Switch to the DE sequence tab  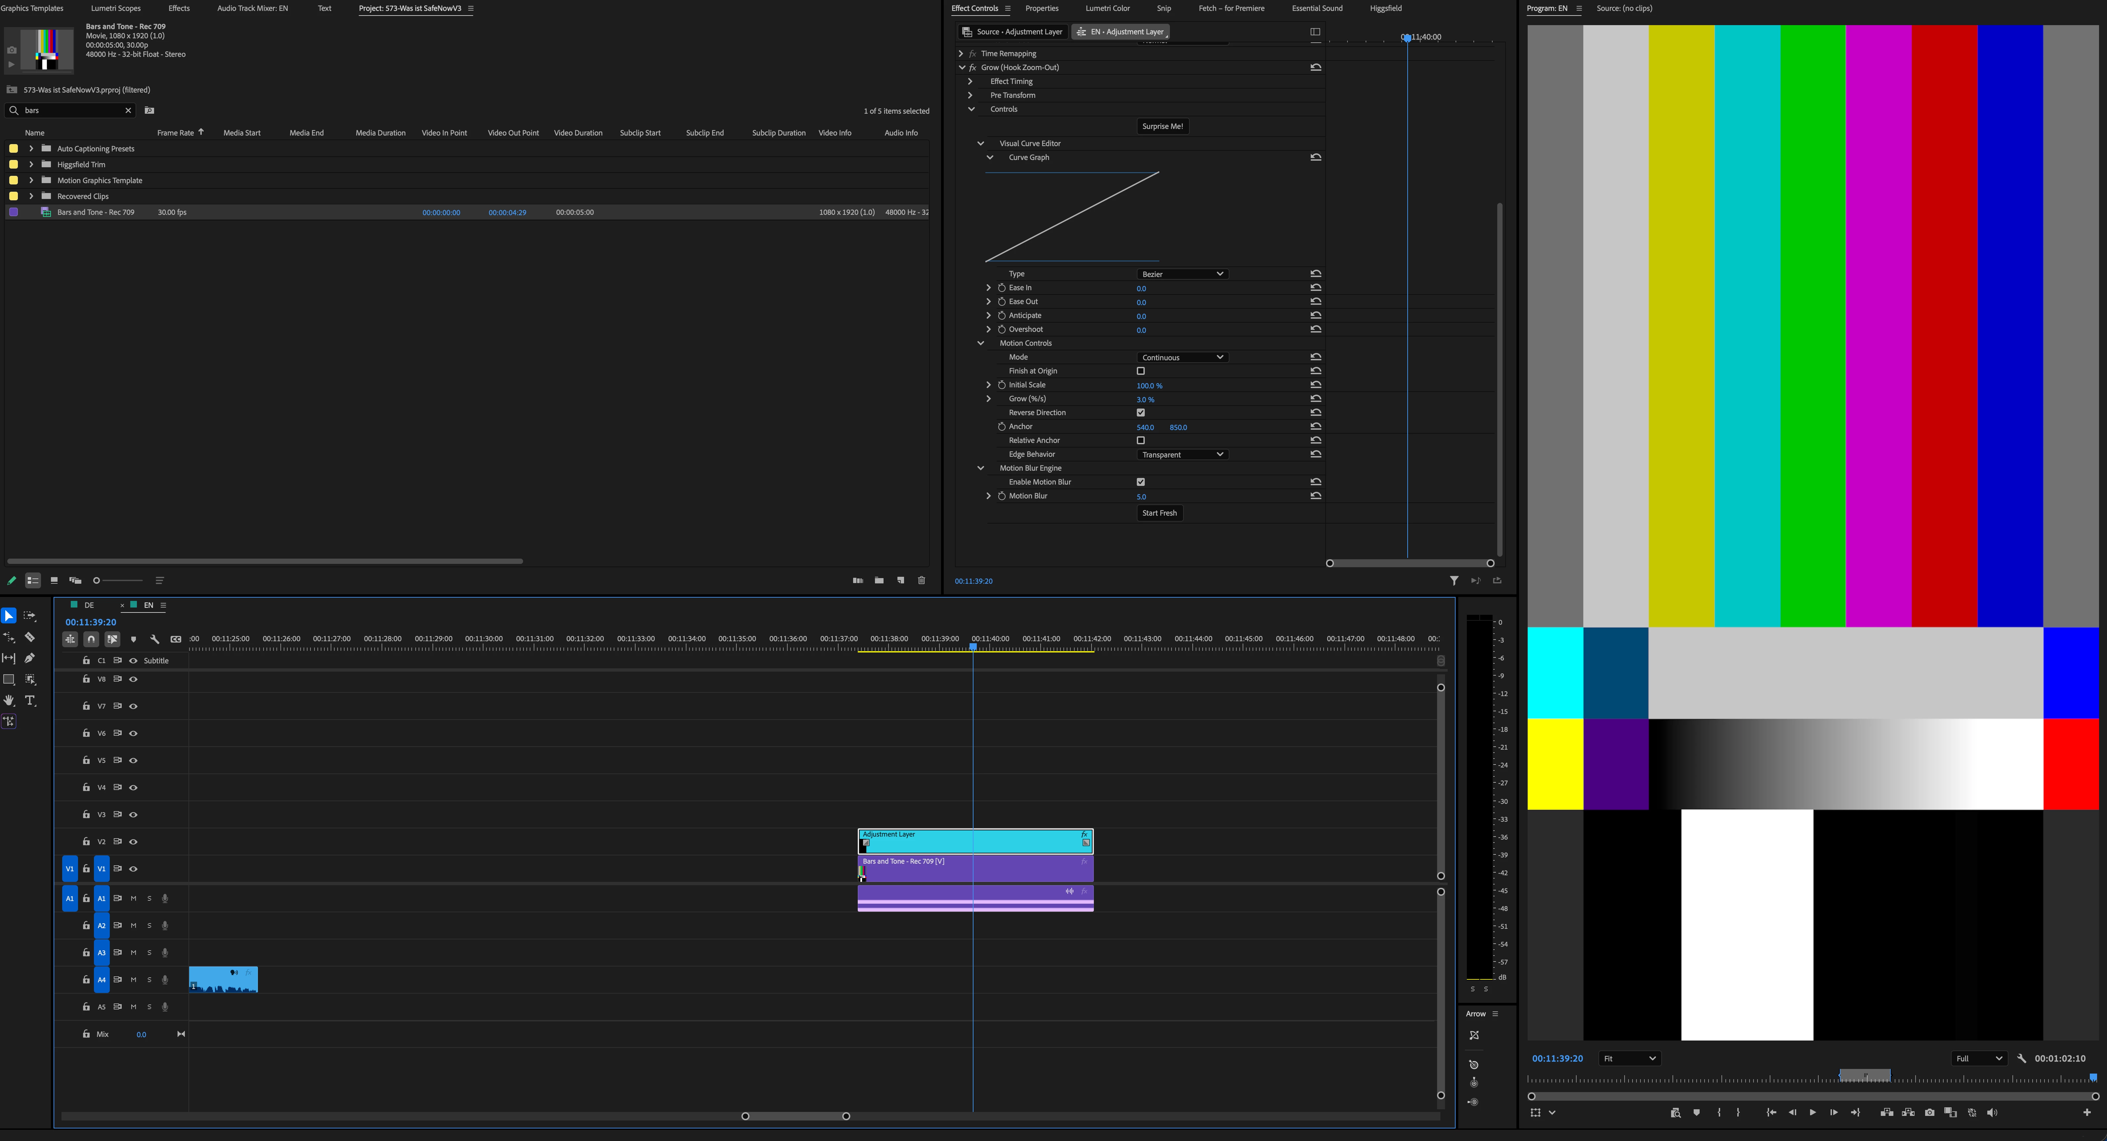[89, 606]
